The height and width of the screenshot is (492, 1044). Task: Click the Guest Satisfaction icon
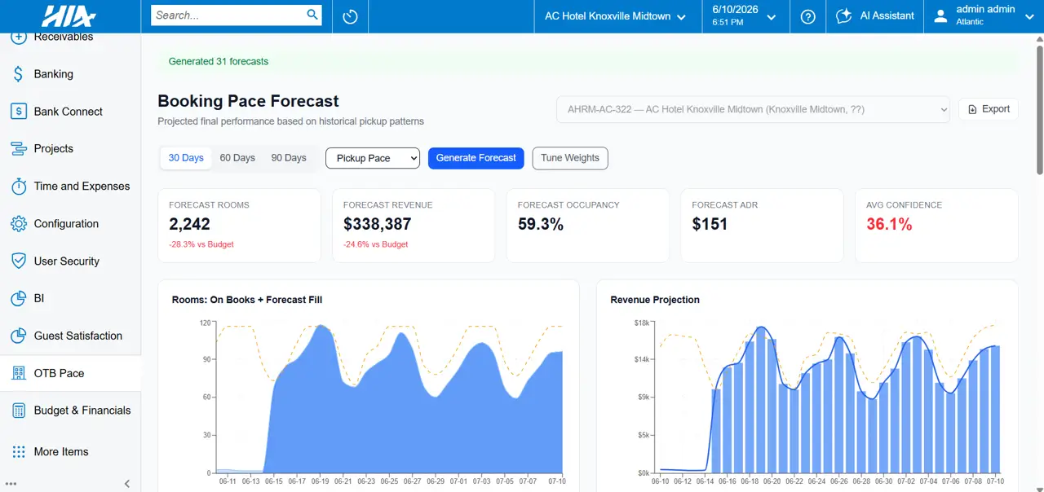click(x=19, y=336)
